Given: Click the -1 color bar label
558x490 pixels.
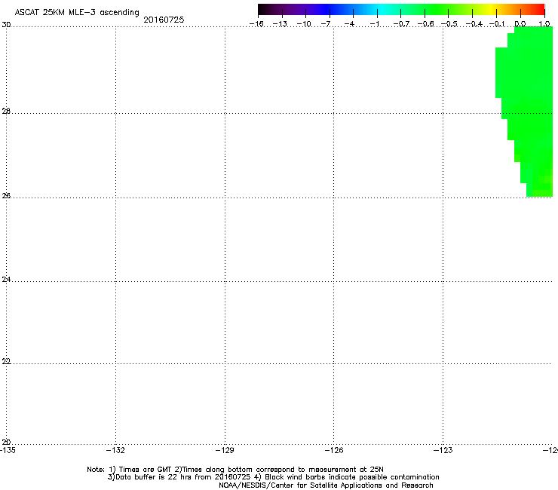Looking at the screenshot, I should click(374, 24).
